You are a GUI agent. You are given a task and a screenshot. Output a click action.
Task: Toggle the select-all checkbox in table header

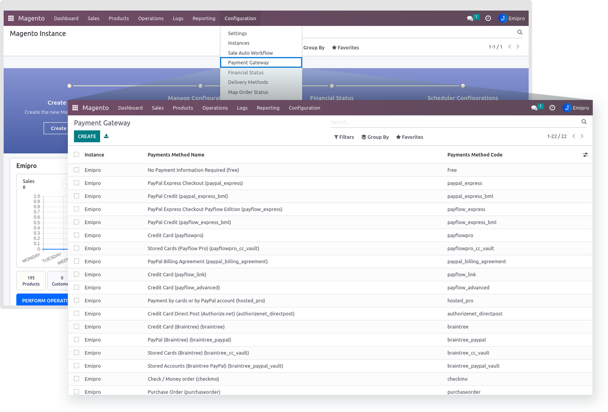pyautogui.click(x=76, y=154)
